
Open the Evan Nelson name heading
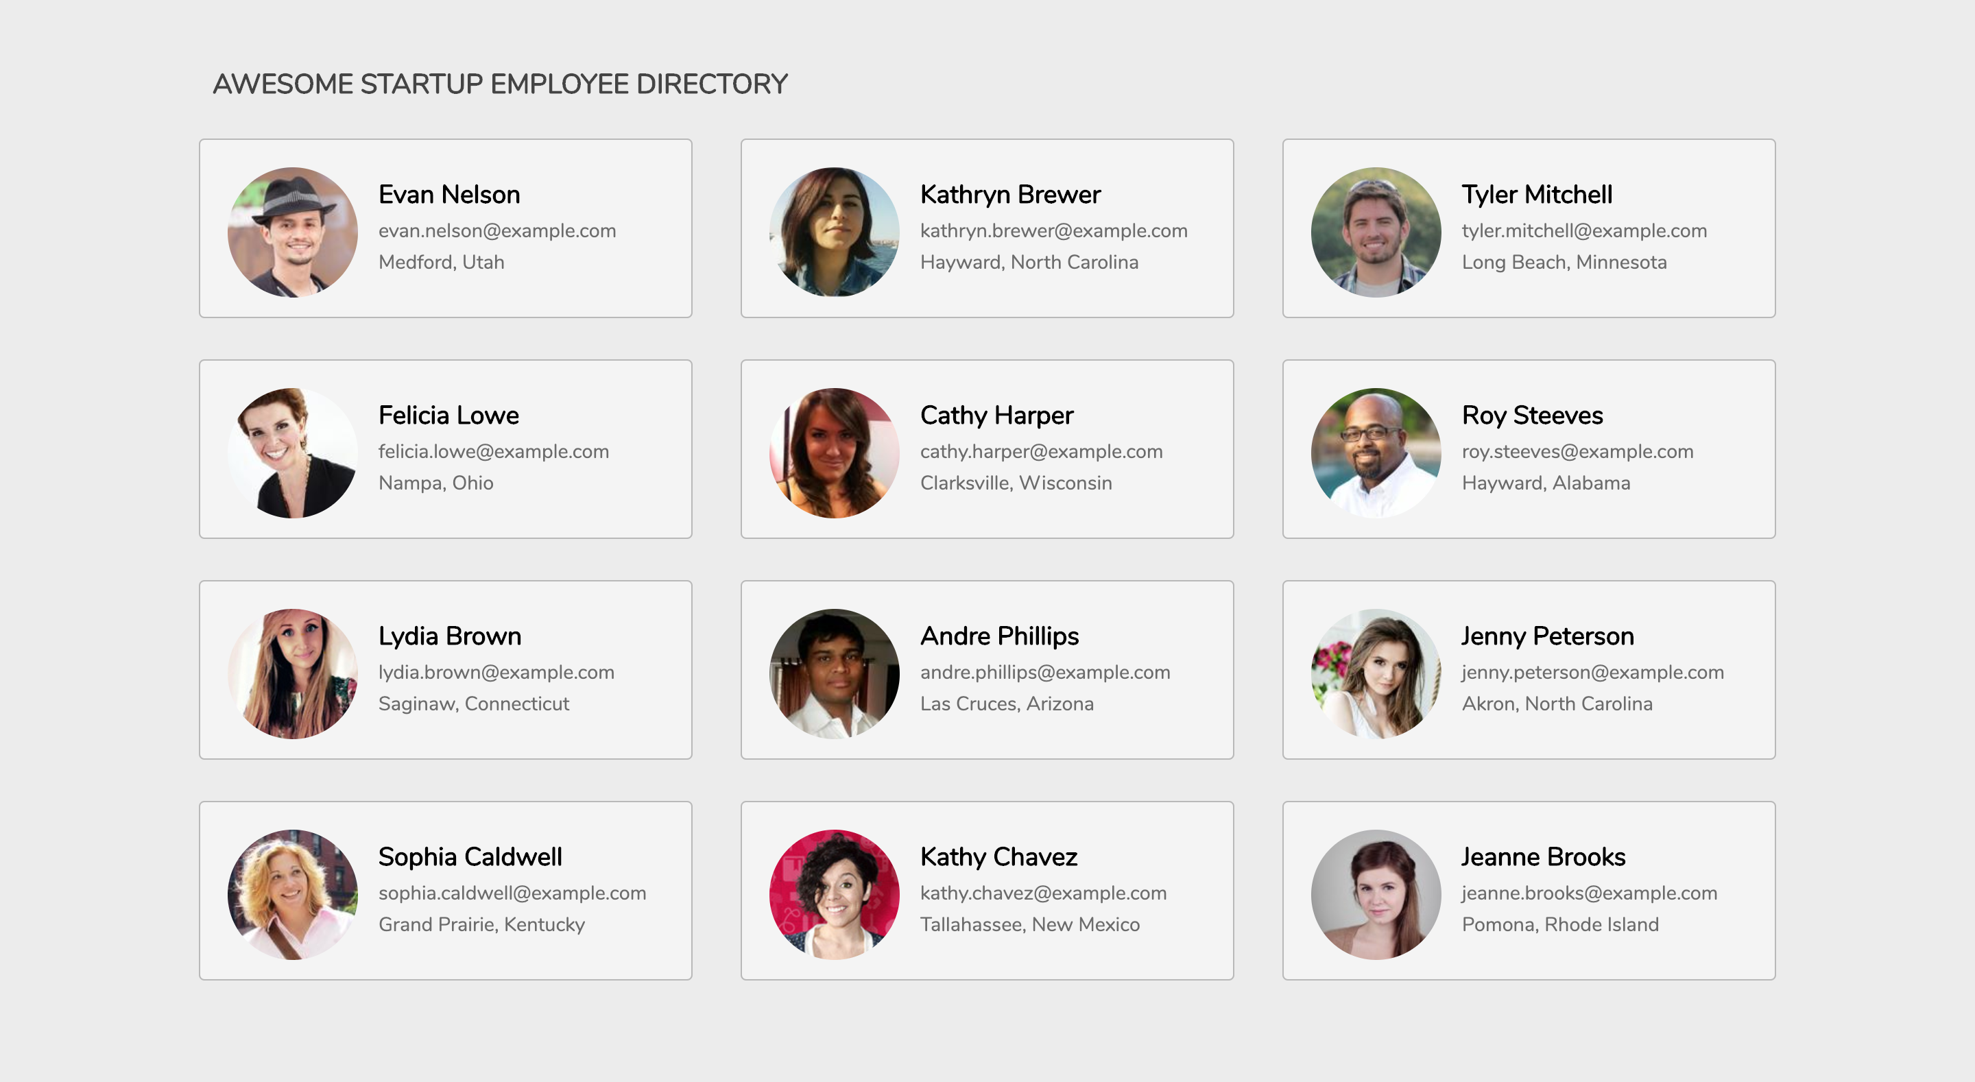coord(449,195)
